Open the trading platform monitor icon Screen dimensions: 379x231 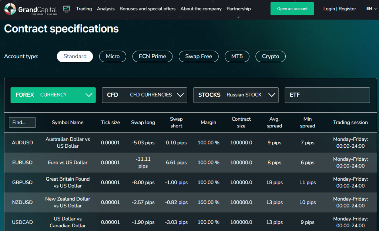pyautogui.click(x=67, y=9)
